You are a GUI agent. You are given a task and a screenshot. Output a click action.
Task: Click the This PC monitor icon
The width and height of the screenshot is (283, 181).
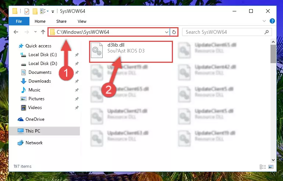point(21,131)
